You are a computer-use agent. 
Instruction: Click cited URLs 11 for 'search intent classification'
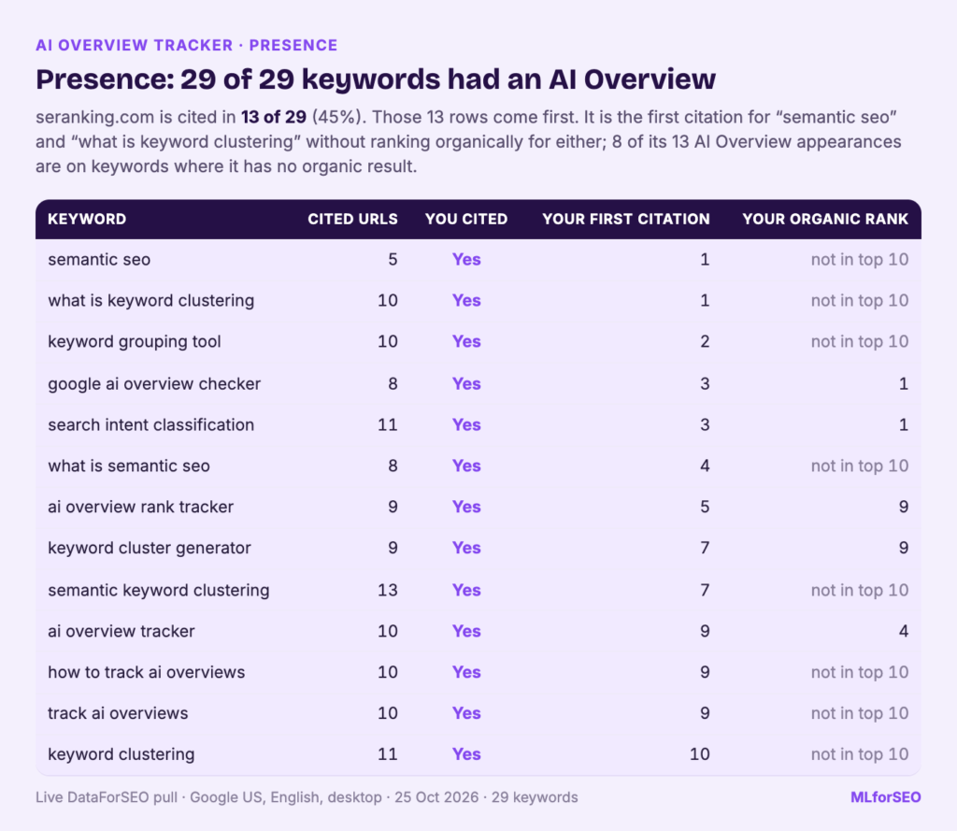point(388,424)
